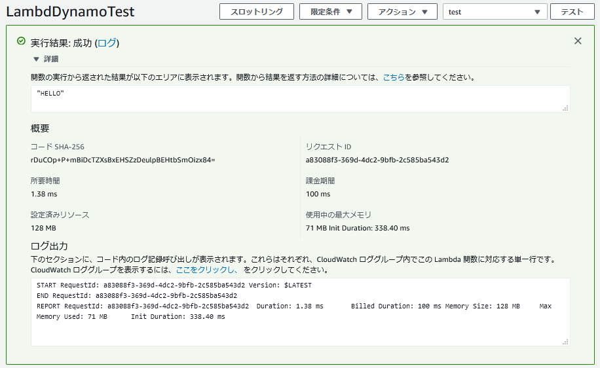Screen dimensions: 600x368
Task: Click the テスト button
Action: (x=572, y=12)
